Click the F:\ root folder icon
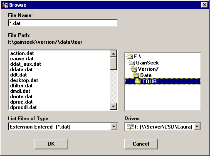The image size is (210, 156). point(130,57)
